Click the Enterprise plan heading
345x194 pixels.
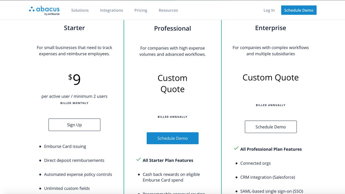[271, 28]
